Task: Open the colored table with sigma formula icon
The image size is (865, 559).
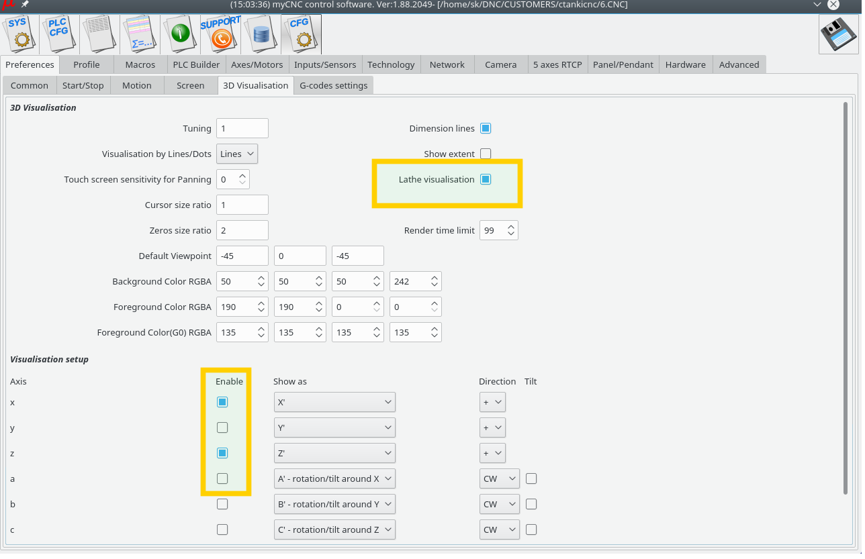Action: coord(140,34)
